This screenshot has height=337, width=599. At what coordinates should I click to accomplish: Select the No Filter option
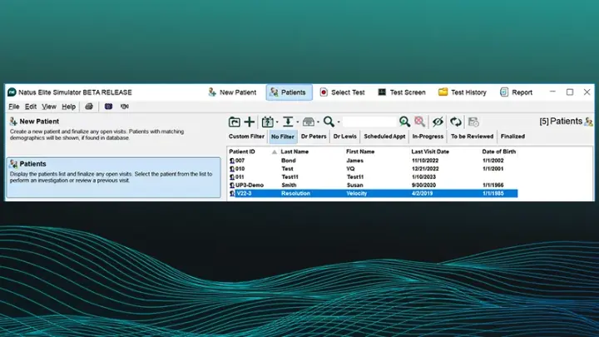pos(283,136)
